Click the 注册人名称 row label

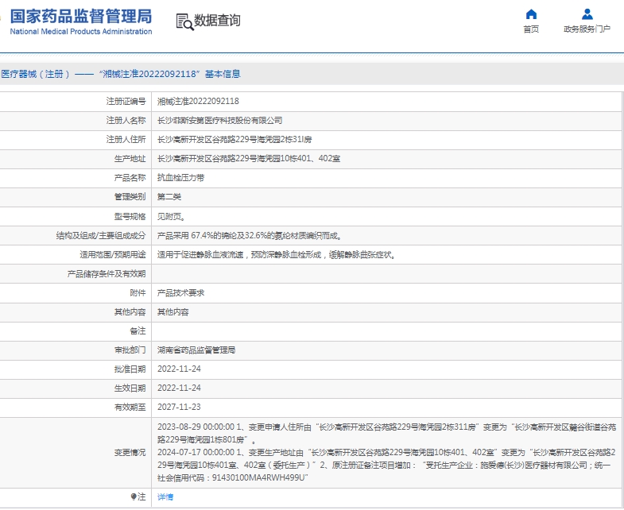126,120
